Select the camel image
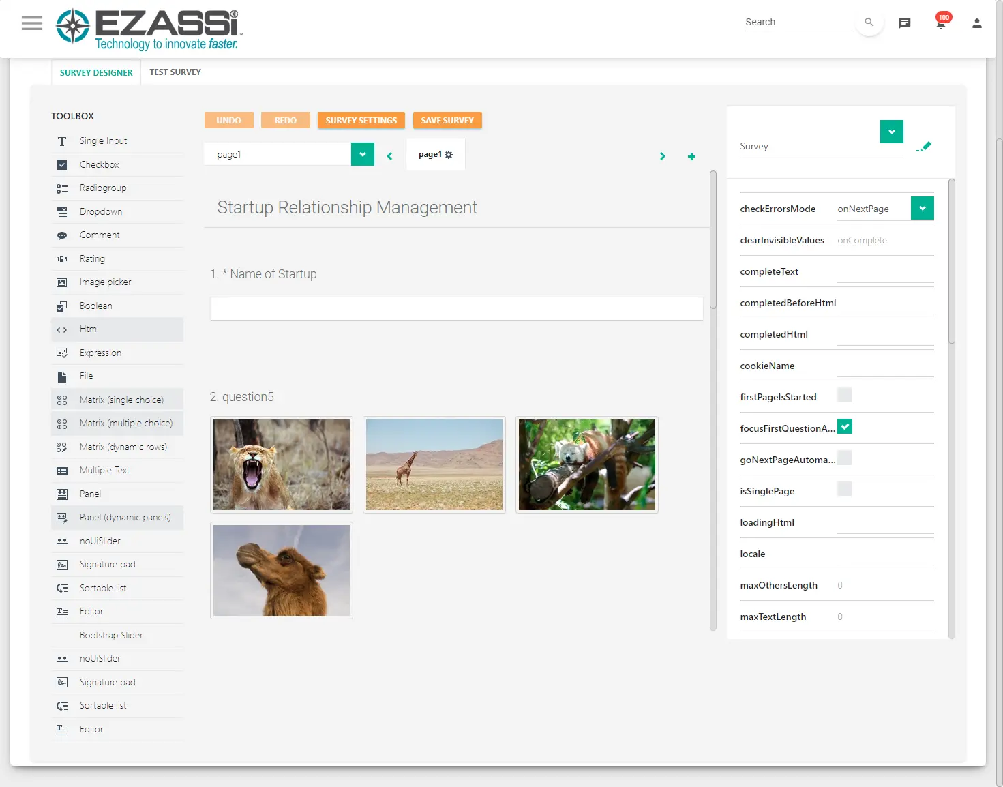 (x=282, y=571)
